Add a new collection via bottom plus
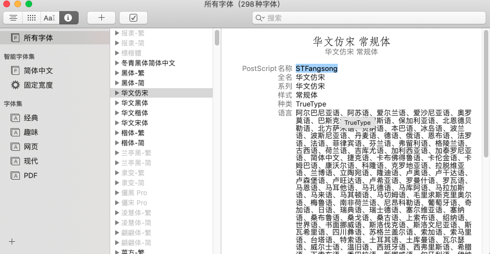 point(12,241)
